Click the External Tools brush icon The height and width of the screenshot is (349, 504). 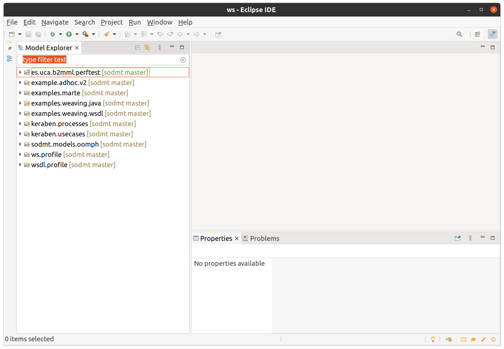point(106,34)
